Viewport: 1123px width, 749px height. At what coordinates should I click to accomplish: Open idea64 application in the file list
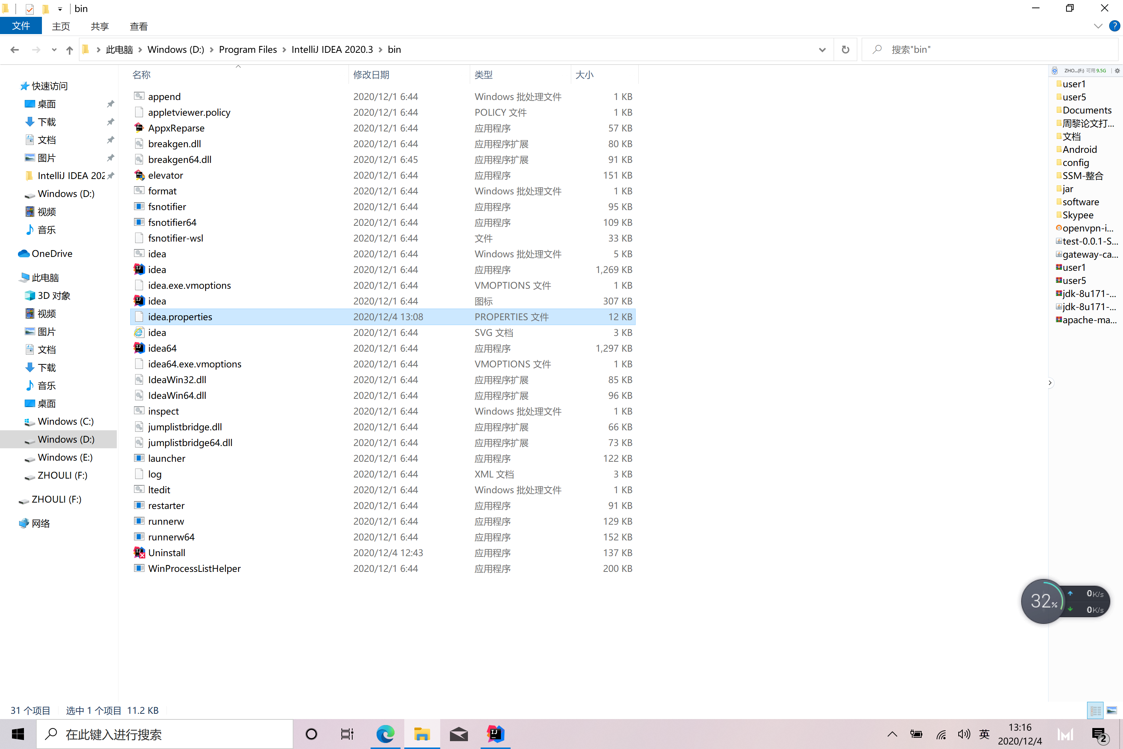click(x=162, y=348)
